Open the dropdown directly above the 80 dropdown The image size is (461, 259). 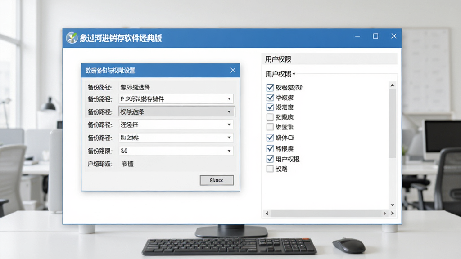(176, 138)
